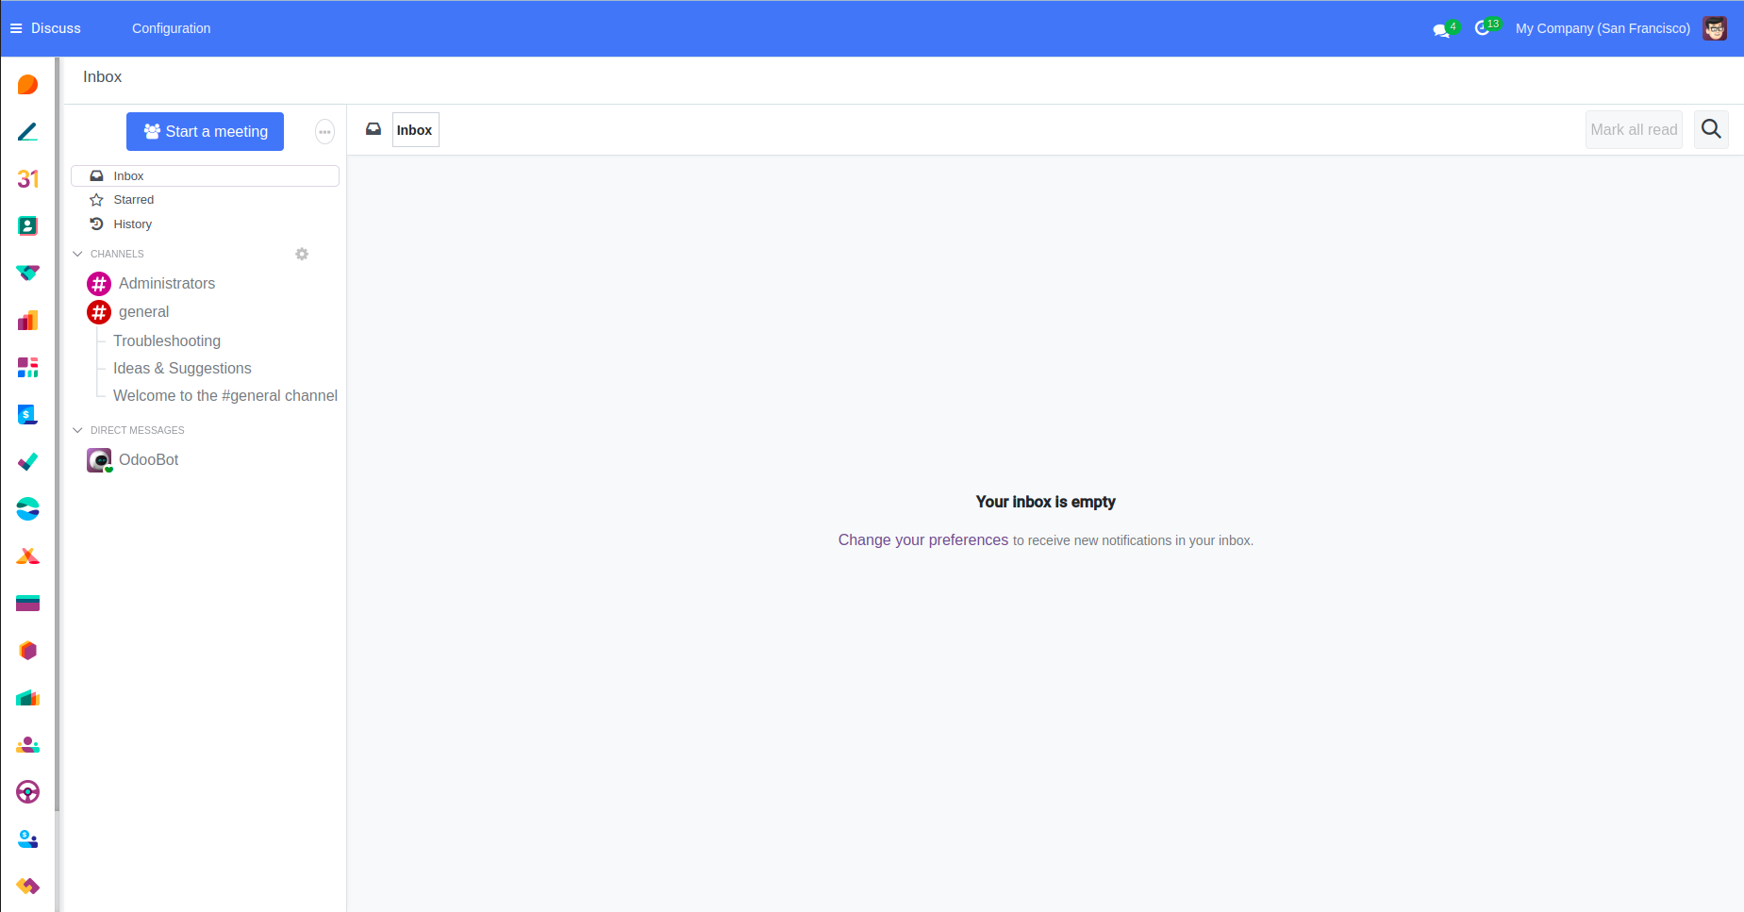Click the messages icon with badge 4
This screenshot has width=1744, height=912.
[1441, 29]
